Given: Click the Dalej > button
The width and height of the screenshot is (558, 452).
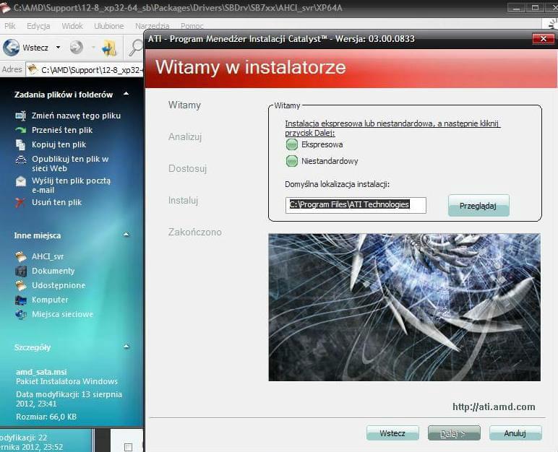Looking at the screenshot, I should tap(454, 433).
